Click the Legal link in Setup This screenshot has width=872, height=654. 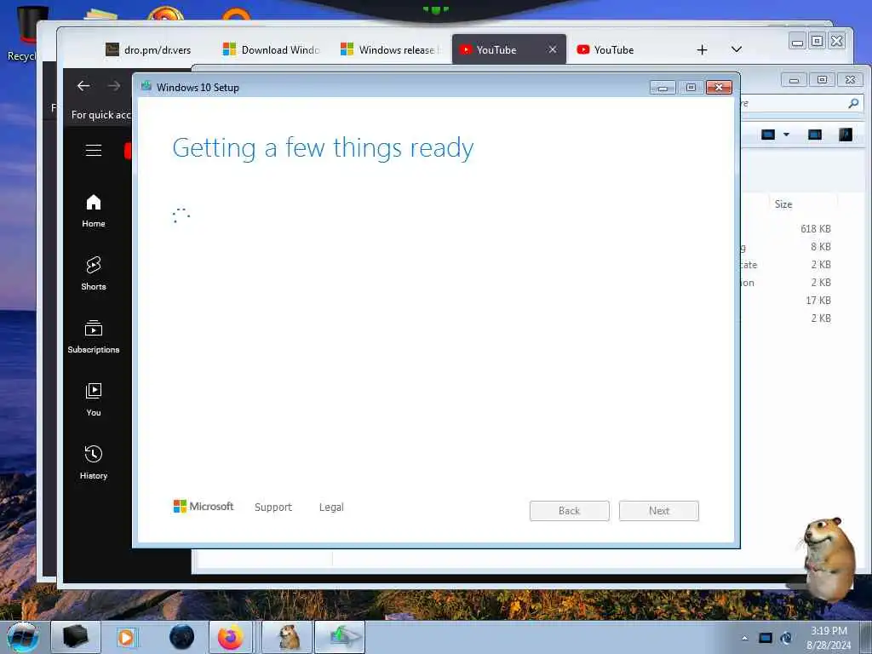coord(331,508)
